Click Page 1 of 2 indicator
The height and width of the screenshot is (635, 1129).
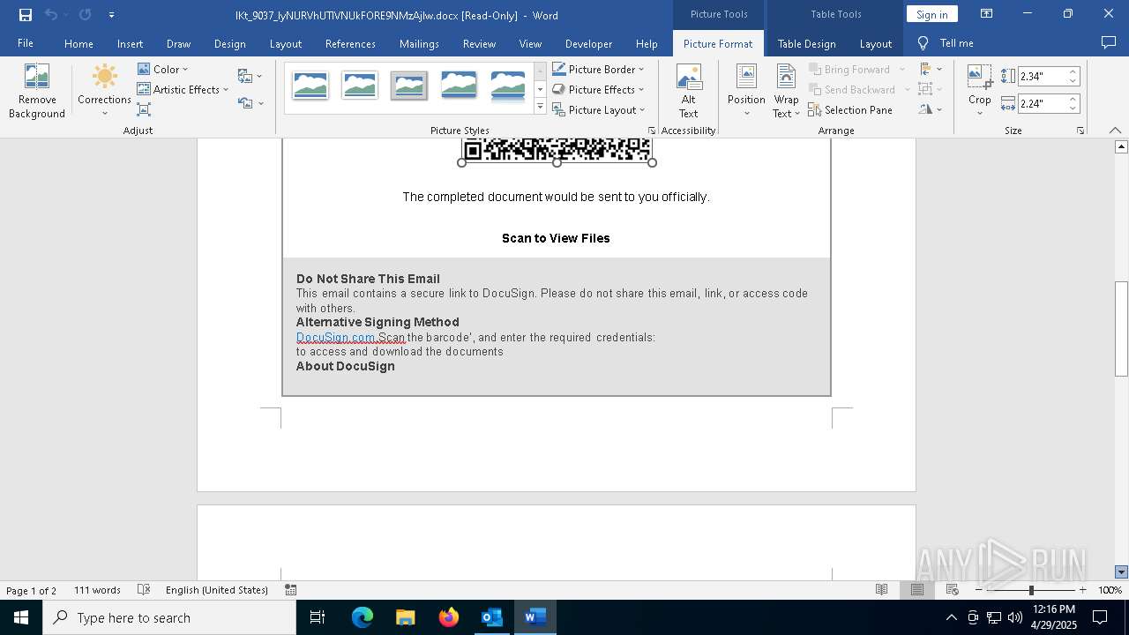click(x=32, y=590)
